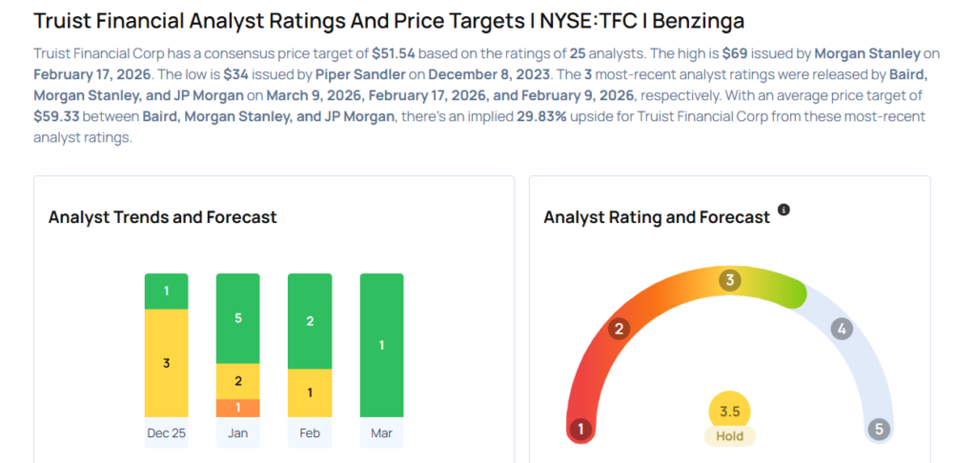Screen dimensions: 976x463
Task: Click the green segment of February bar
Action: tap(310, 321)
